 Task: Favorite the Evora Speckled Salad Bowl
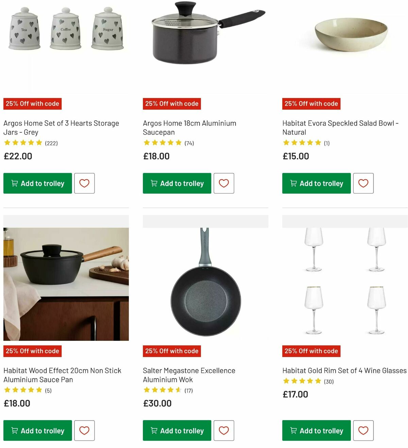coord(363,183)
